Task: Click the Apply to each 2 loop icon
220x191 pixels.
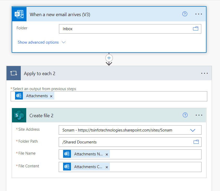Action: (14, 73)
